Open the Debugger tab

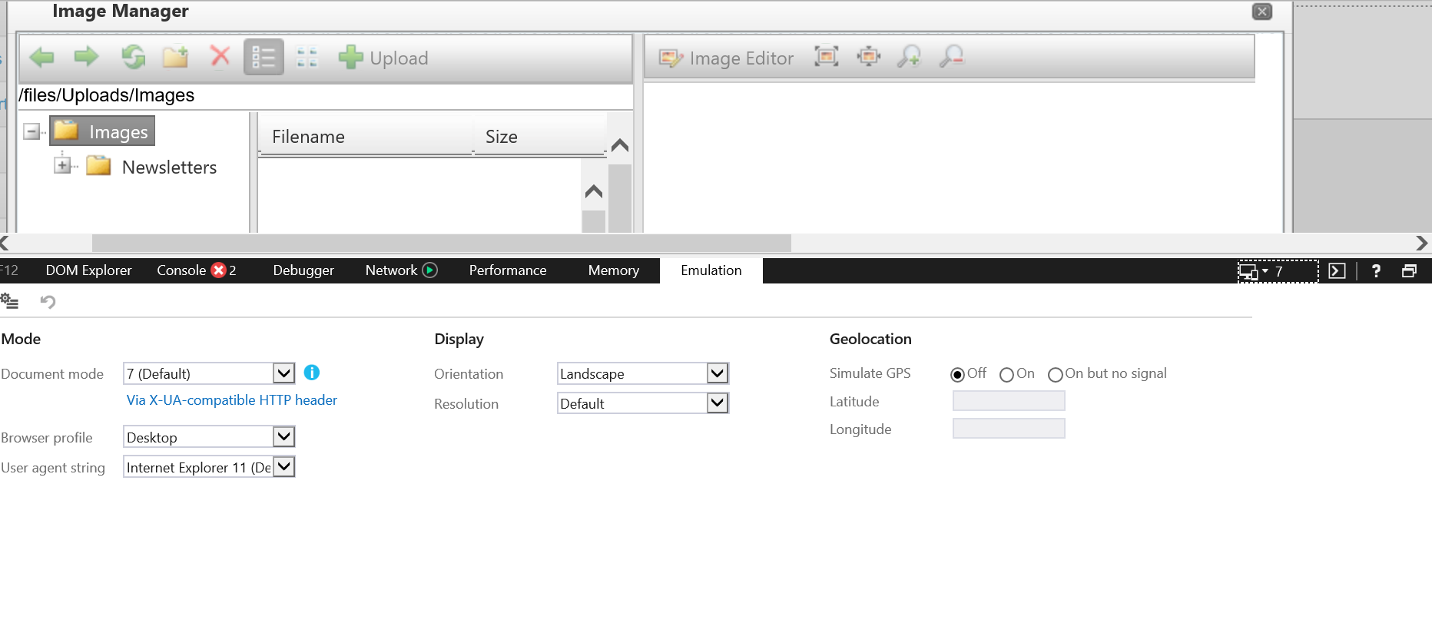pyautogui.click(x=303, y=270)
